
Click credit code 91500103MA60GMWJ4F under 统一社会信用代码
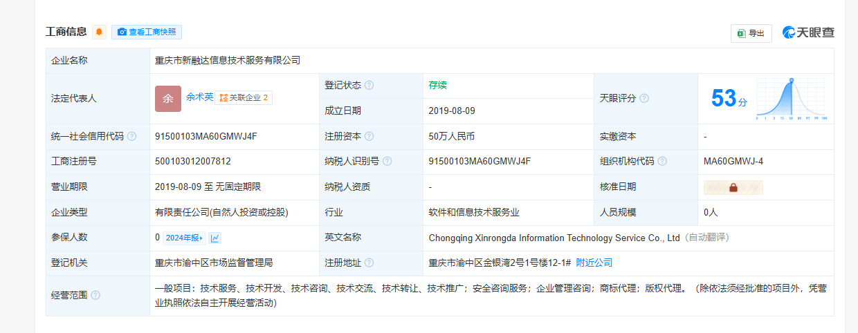tap(206, 137)
